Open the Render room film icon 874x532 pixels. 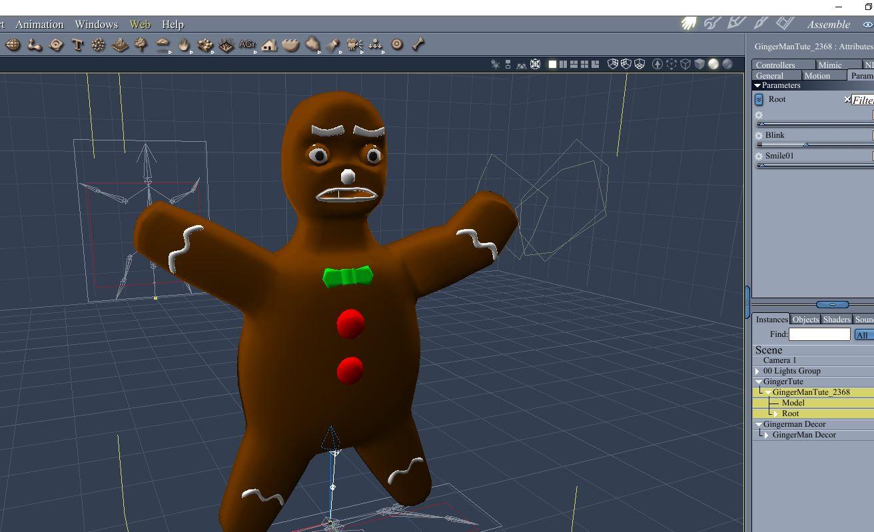click(785, 23)
